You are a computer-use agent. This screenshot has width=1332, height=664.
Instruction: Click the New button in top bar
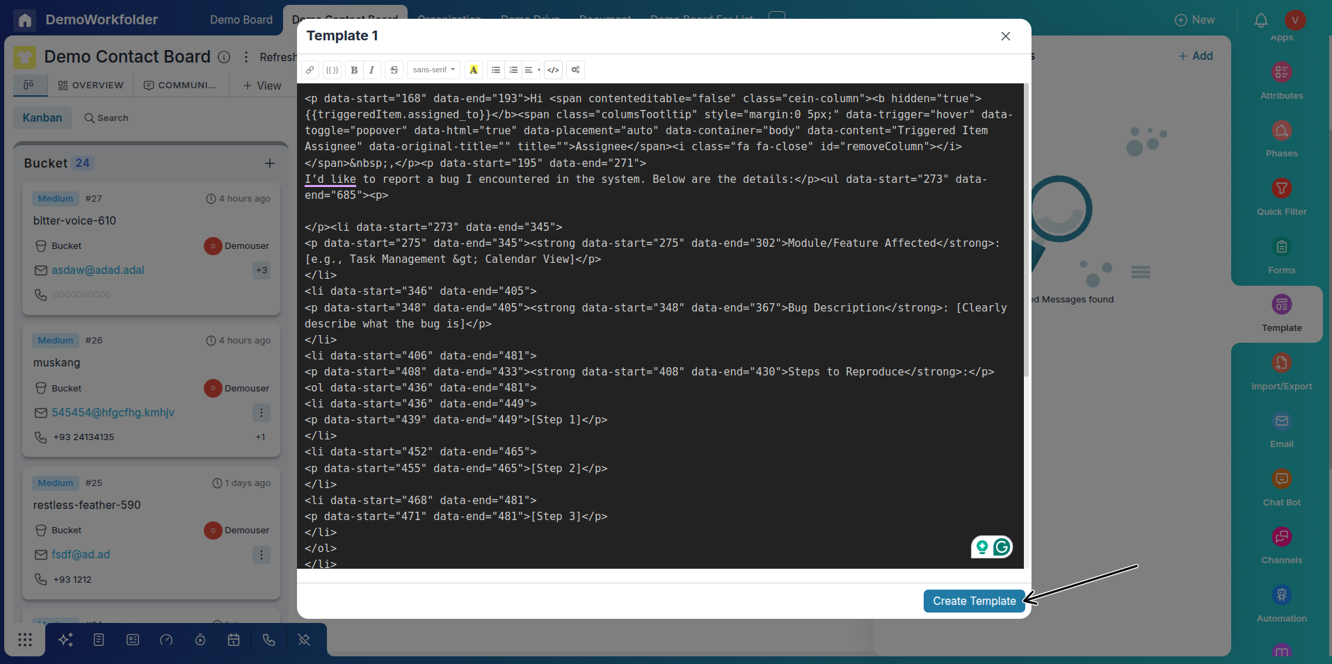[1195, 19]
